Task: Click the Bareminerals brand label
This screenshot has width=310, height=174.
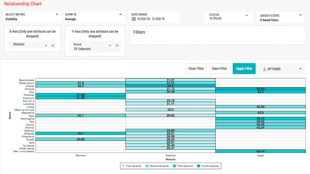Action: click(26, 80)
